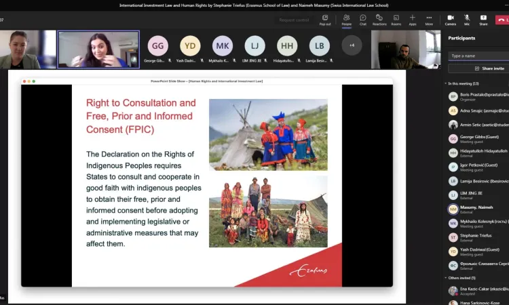509x305 pixels.
Task: Select Stephanie Triefus in participant list
Action: coord(474,237)
